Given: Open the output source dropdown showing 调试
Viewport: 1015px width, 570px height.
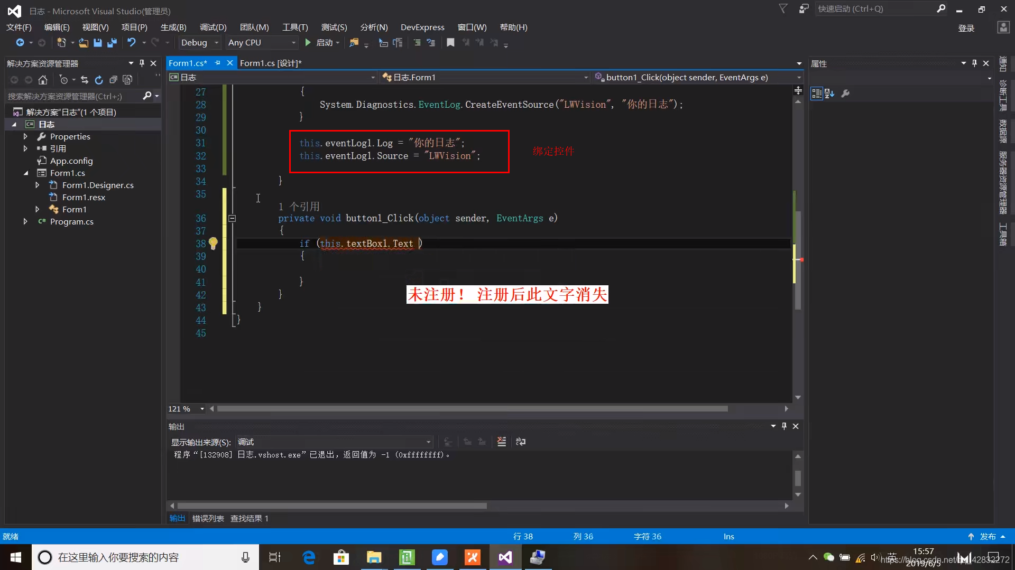Looking at the screenshot, I should point(334,442).
